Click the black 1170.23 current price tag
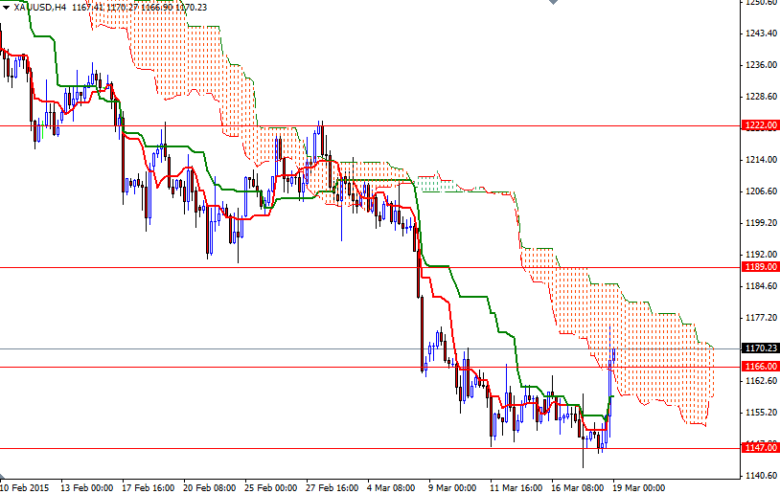780x494 pixels. pyautogui.click(x=760, y=348)
